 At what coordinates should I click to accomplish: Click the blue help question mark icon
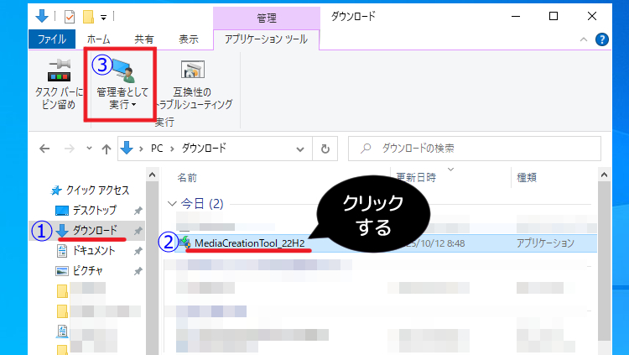(x=601, y=39)
